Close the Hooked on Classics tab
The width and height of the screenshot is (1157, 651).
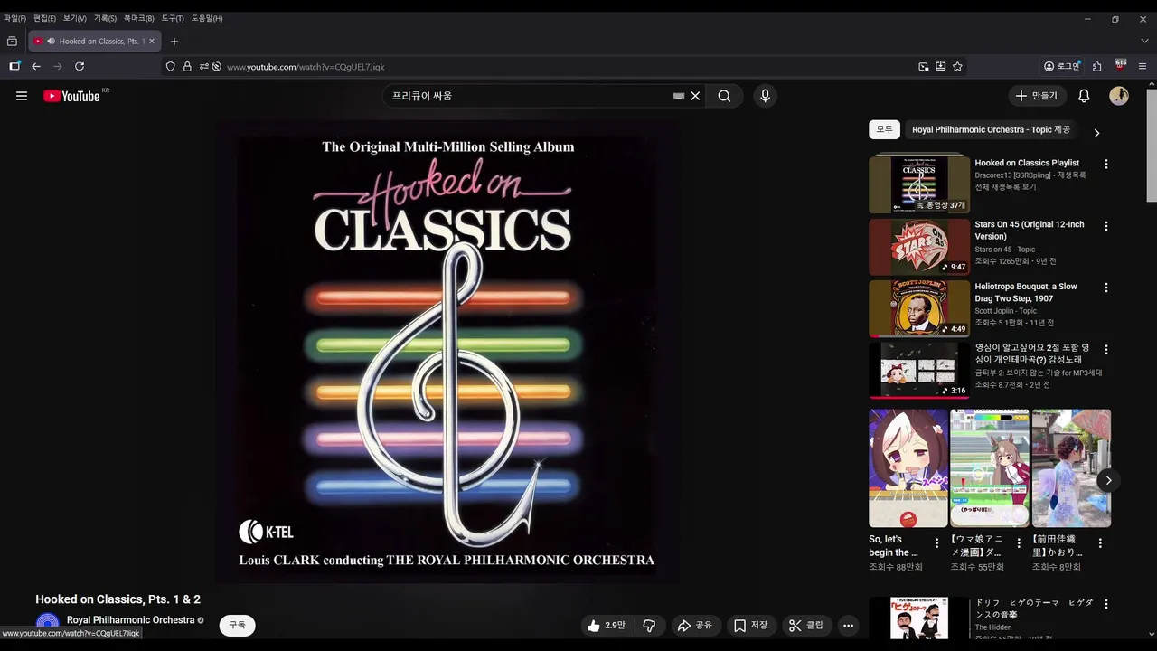click(x=152, y=41)
